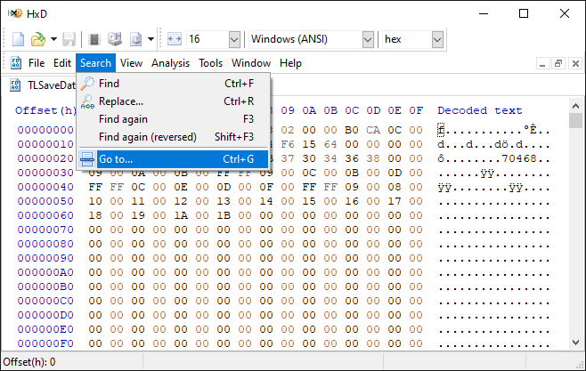The width and height of the screenshot is (586, 371).
Task: Maximize the HxD window
Action: pos(524,14)
